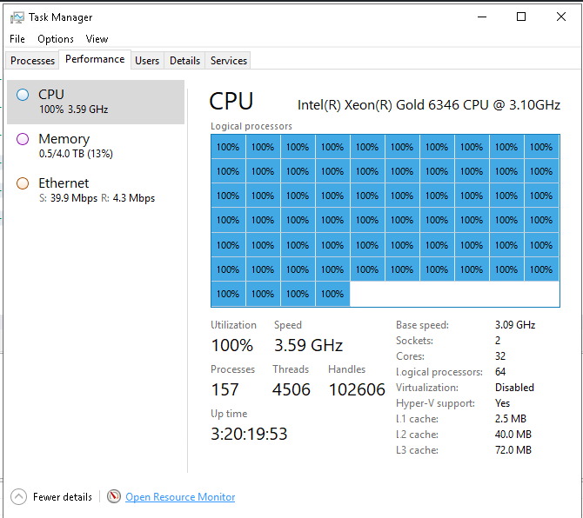Viewport: 583px width, 518px height.
Task: Close the Task Manager window
Action: click(x=561, y=17)
